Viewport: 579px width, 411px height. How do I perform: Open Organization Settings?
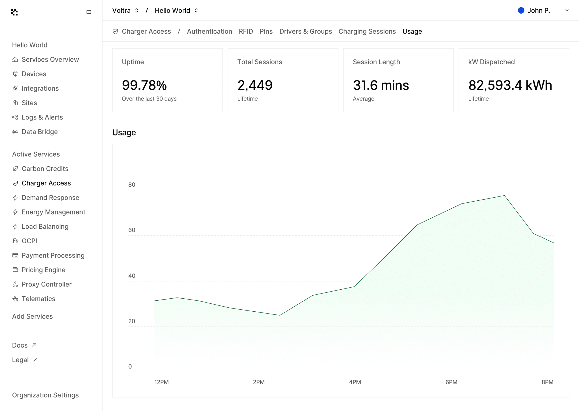click(x=45, y=395)
